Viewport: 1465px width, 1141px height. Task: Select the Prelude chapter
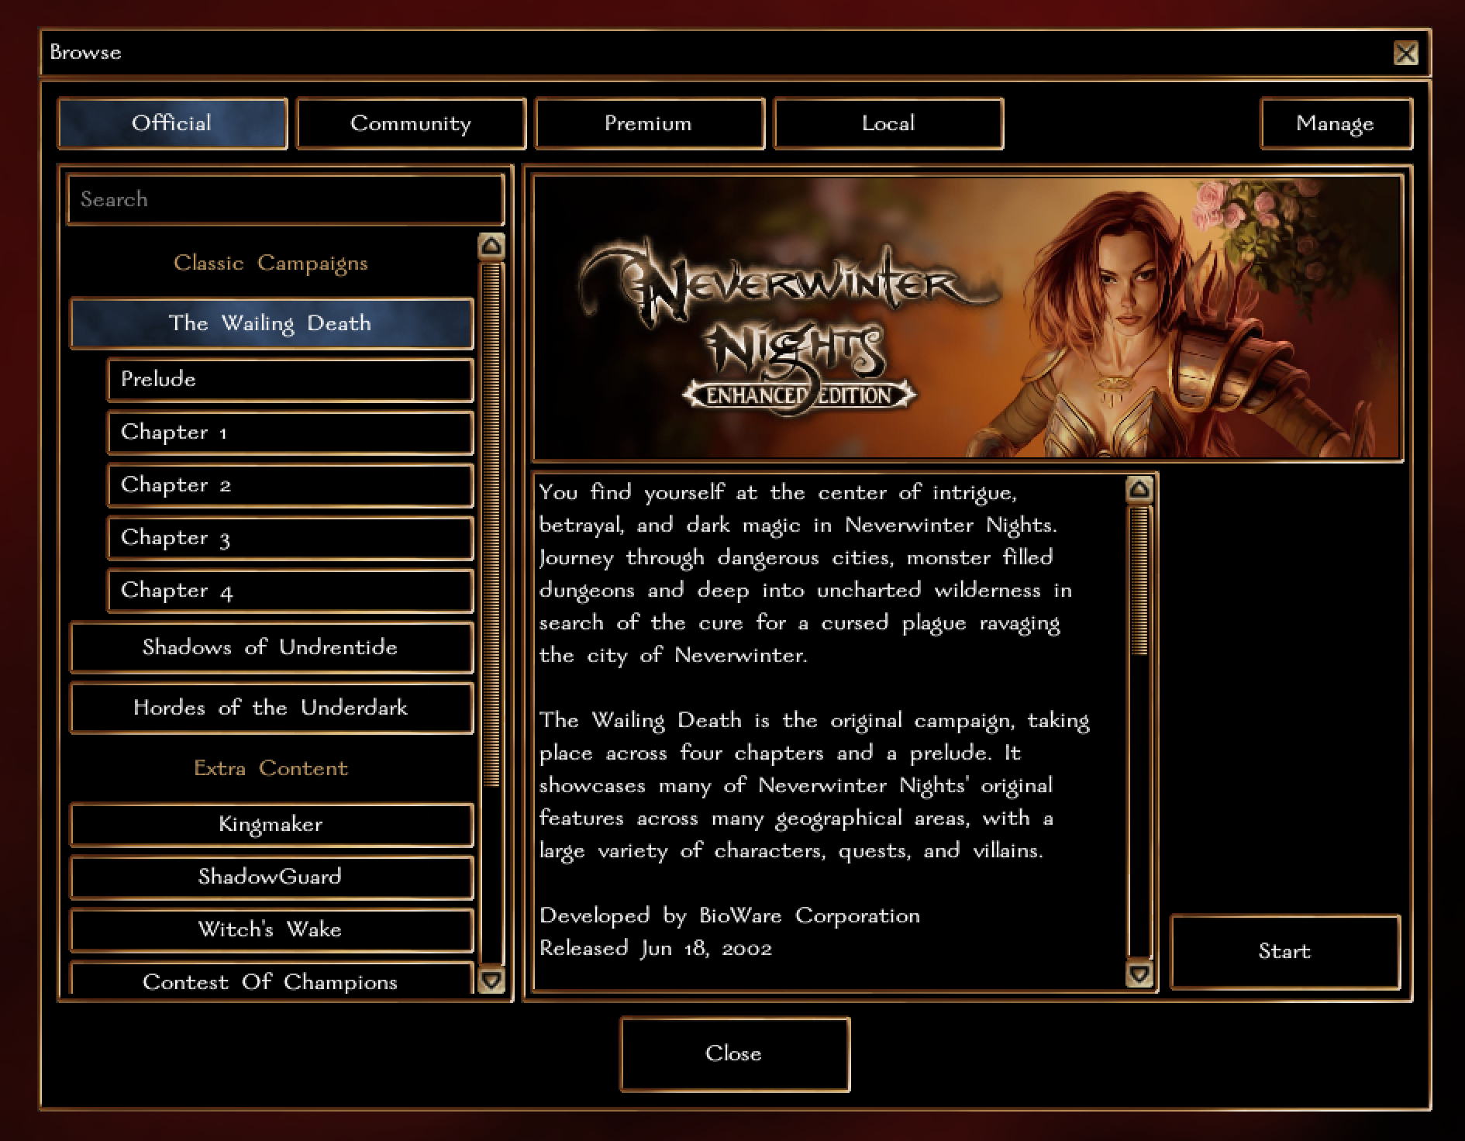click(x=290, y=380)
